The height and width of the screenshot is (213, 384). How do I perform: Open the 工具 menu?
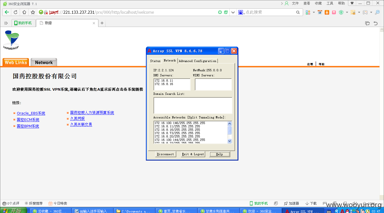pos(330,3)
